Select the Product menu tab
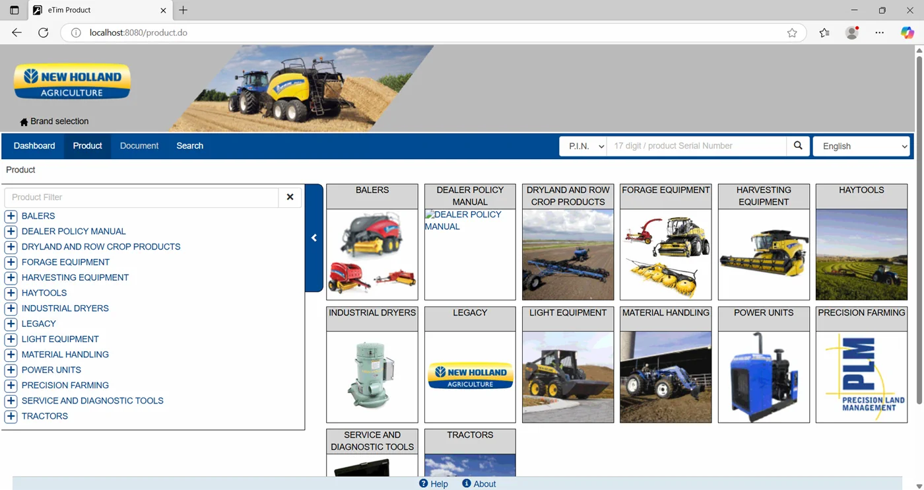 tap(87, 146)
